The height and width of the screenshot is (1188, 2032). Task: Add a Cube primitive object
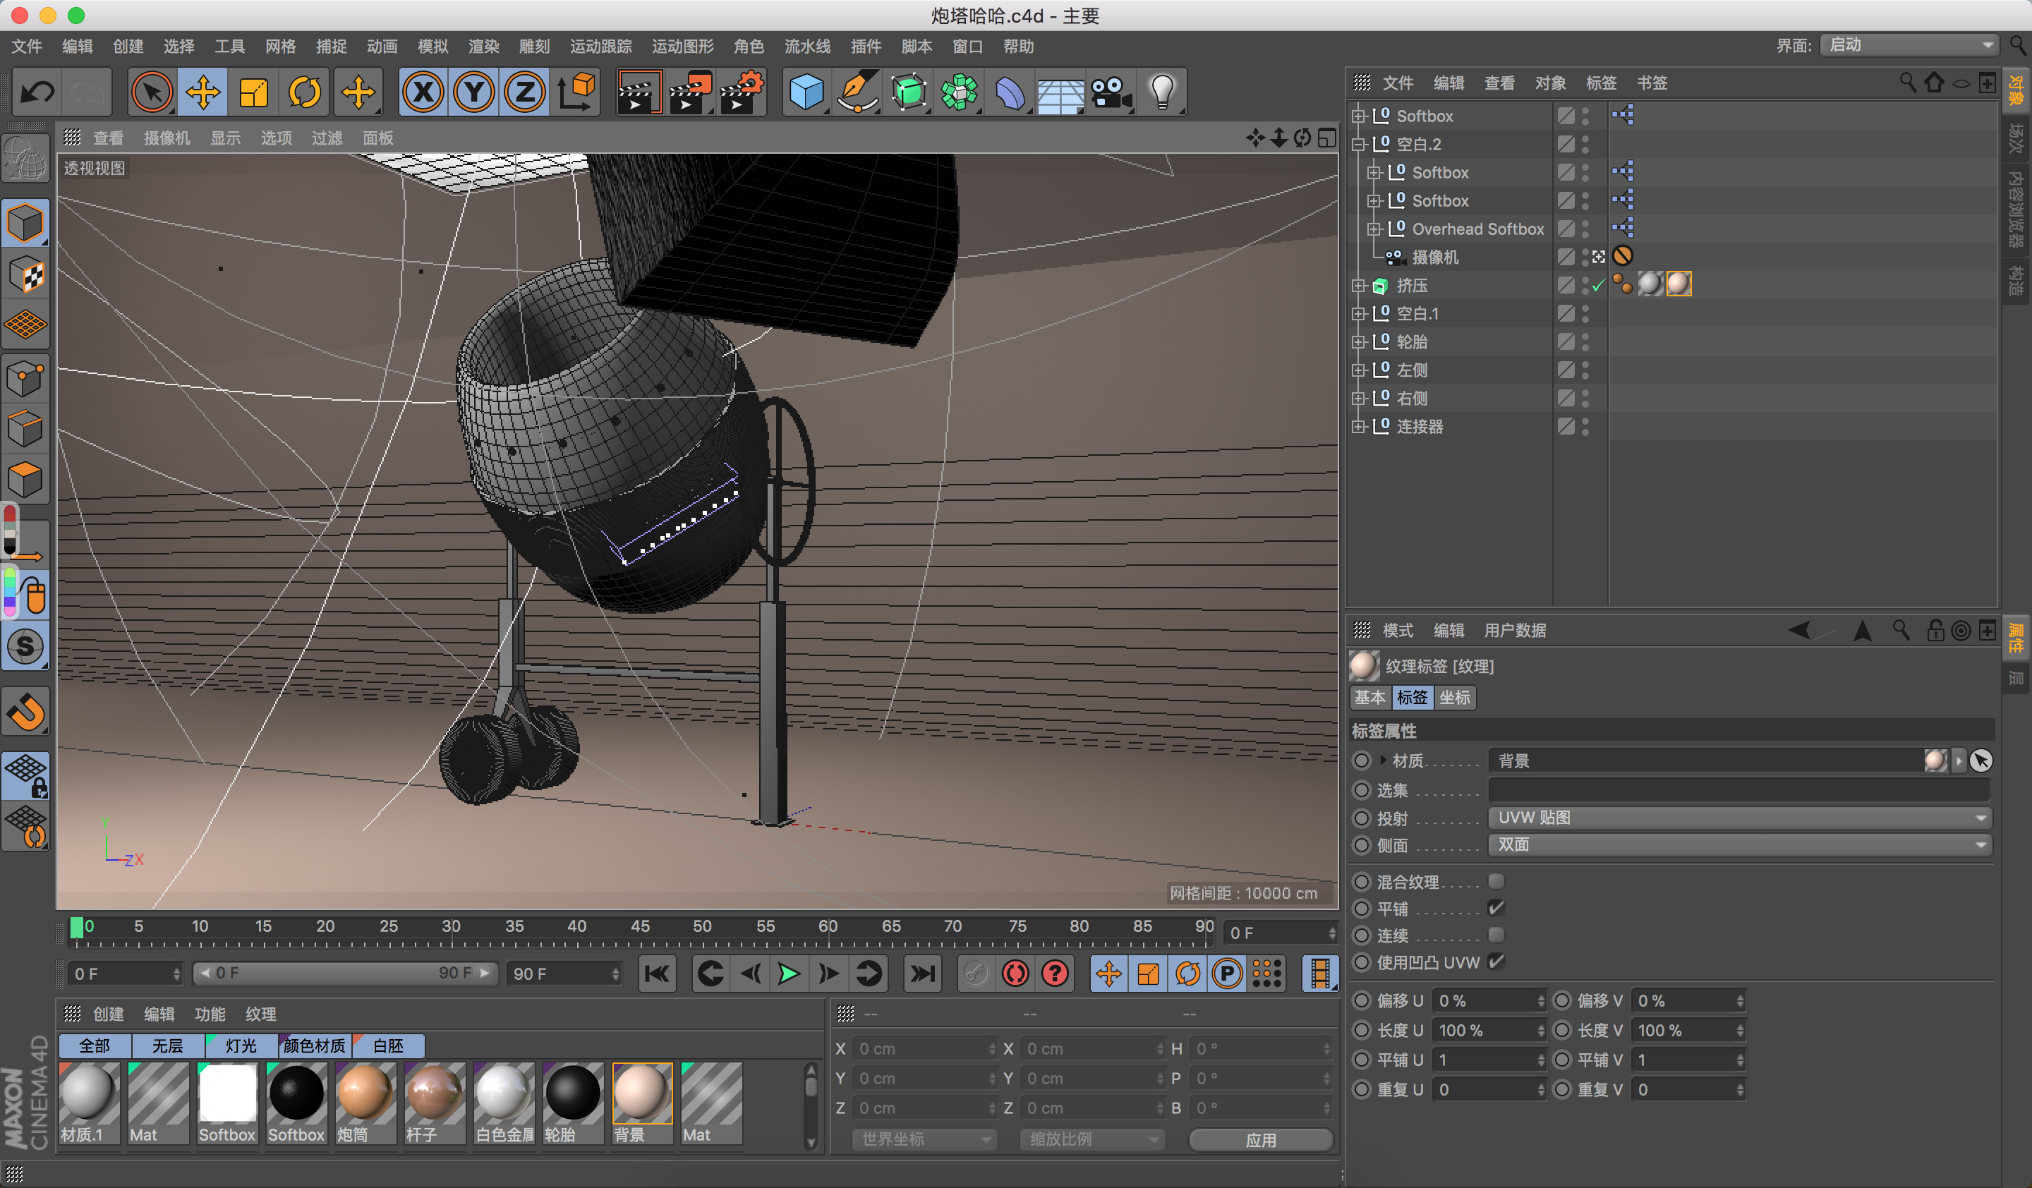coord(806,92)
